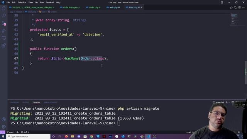Viewport: 247px width, 139px height.
Task: Open the Explorer view in activity bar
Action: pyautogui.click(x=3, y=8)
